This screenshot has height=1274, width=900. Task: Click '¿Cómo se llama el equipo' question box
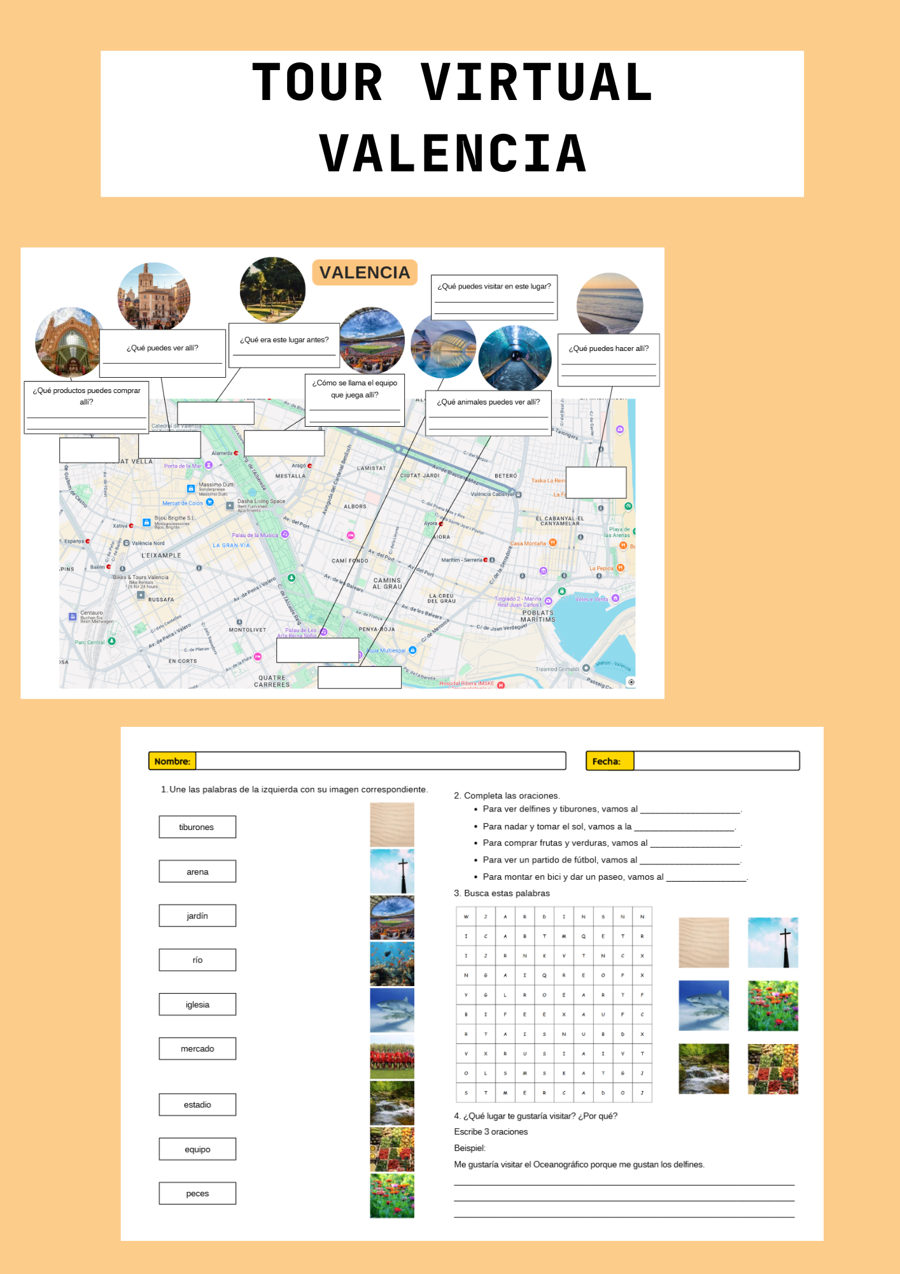[x=355, y=400]
